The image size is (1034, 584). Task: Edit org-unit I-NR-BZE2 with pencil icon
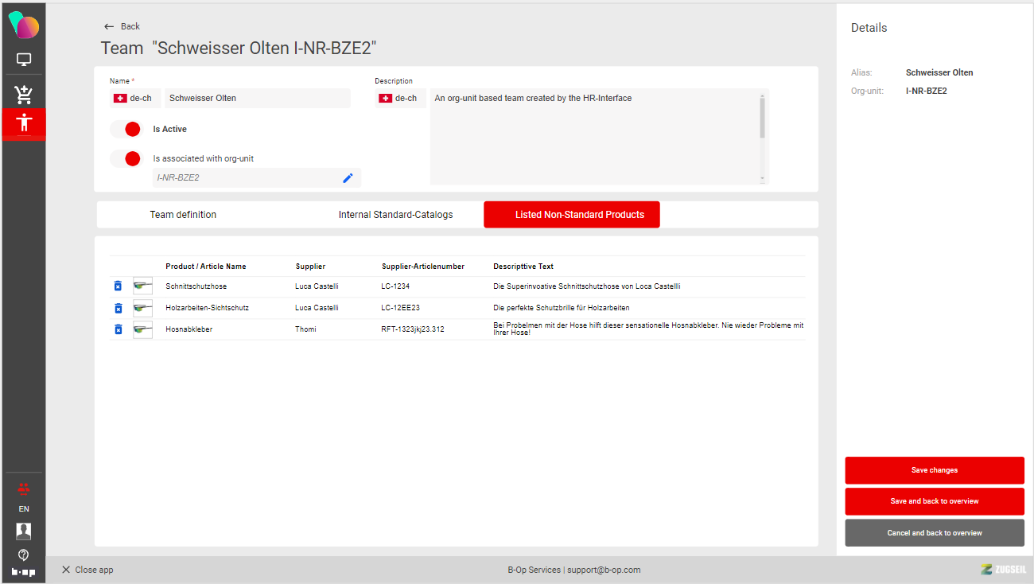pos(348,178)
